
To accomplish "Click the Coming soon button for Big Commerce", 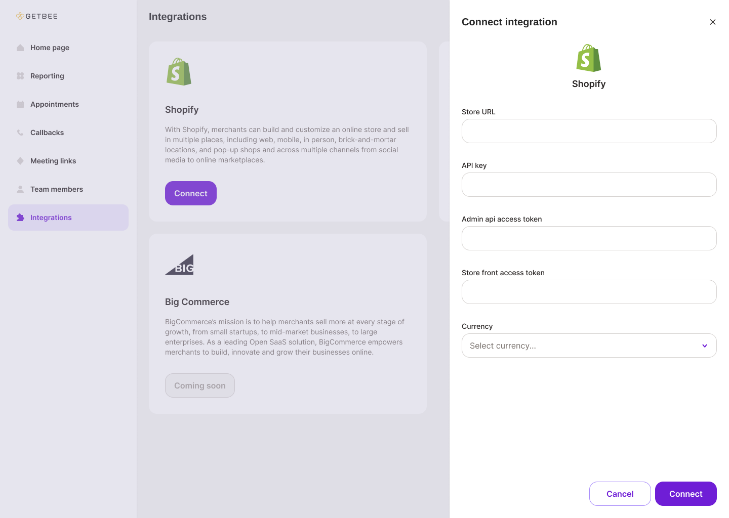I will pos(200,385).
